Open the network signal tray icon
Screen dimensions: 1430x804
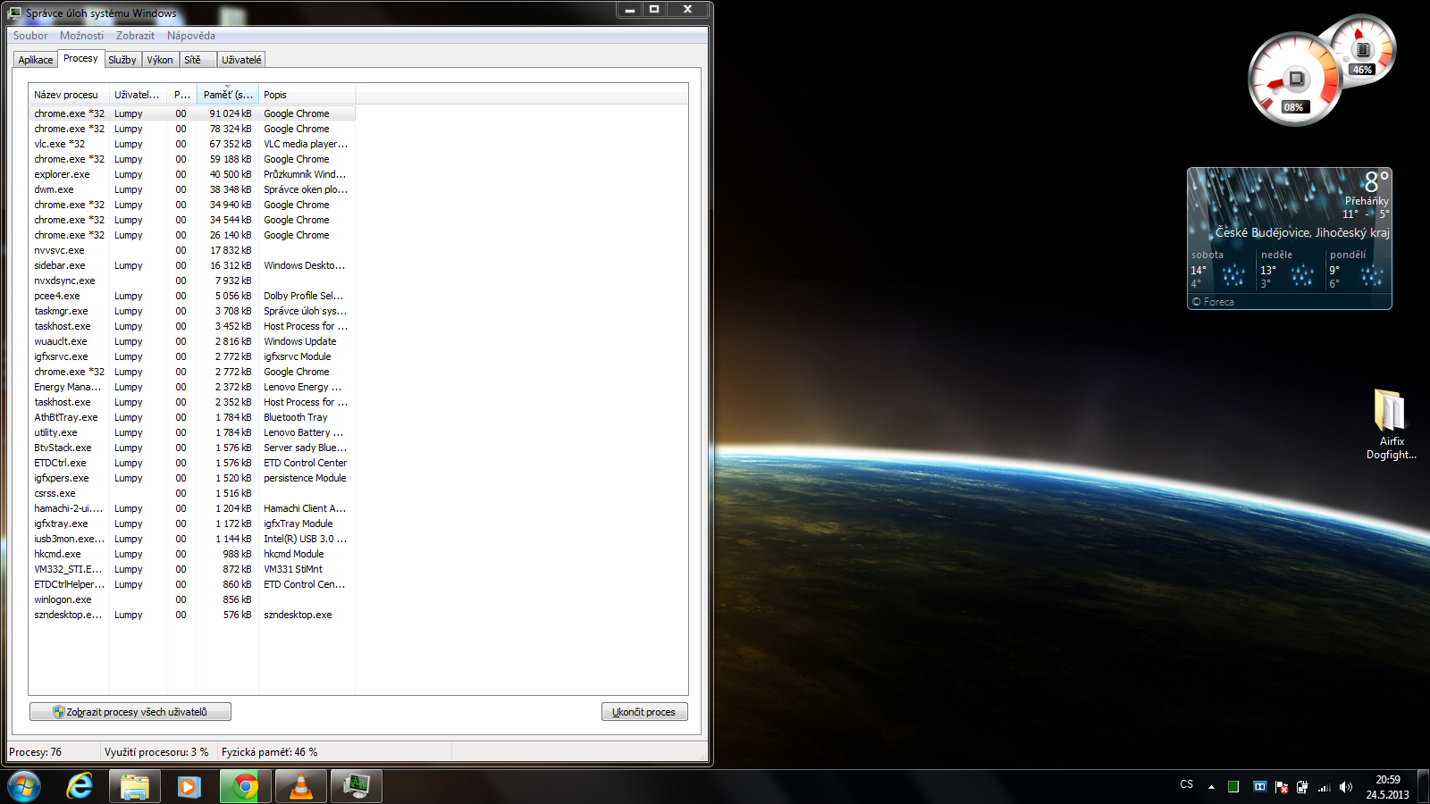click(1325, 787)
